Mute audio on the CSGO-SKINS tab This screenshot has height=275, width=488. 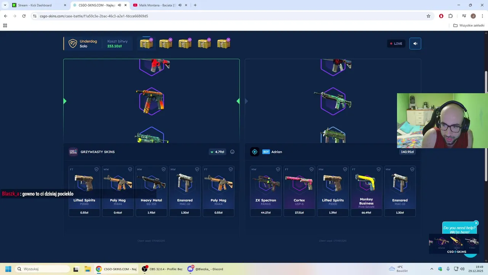click(119, 5)
